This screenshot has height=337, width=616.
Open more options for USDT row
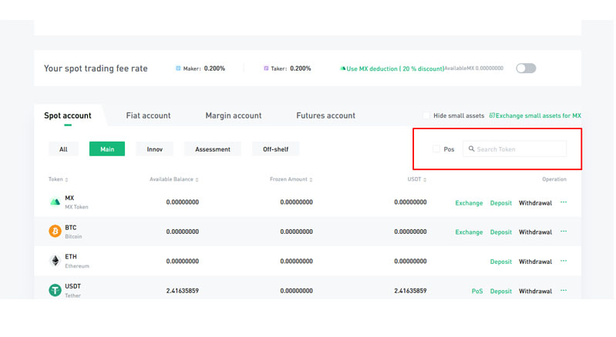564,290
